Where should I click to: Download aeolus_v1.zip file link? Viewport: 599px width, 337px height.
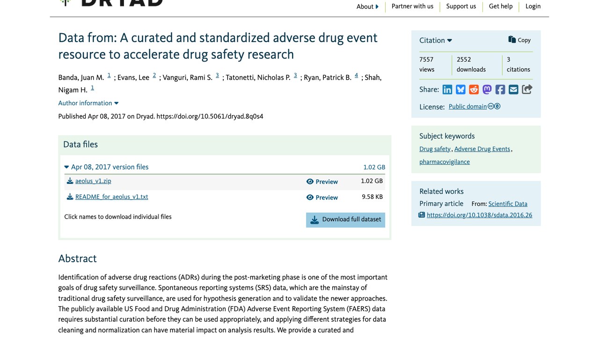(x=93, y=181)
